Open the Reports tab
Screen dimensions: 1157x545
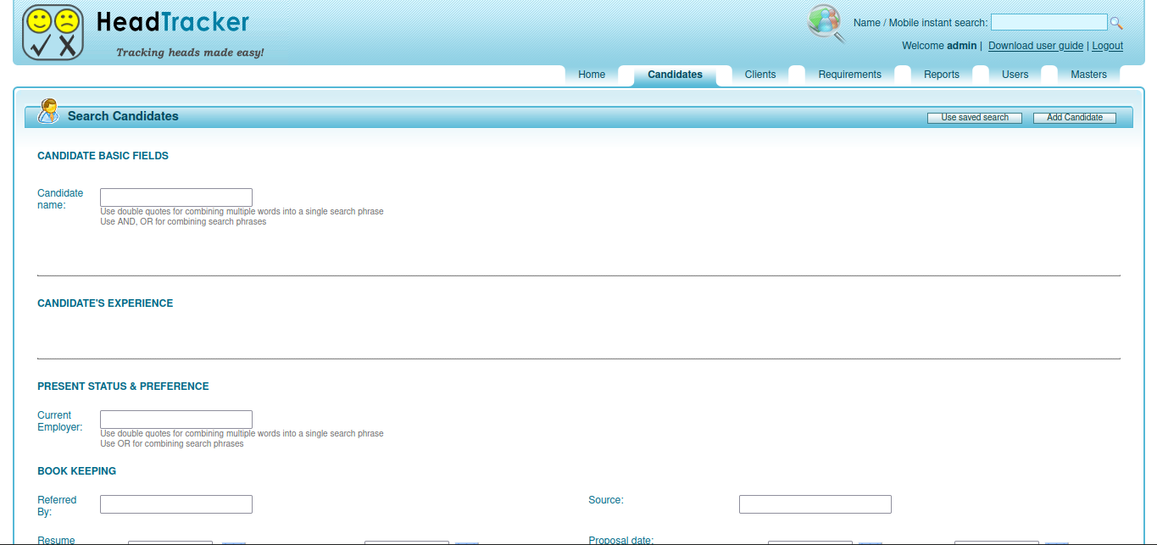[x=942, y=75]
